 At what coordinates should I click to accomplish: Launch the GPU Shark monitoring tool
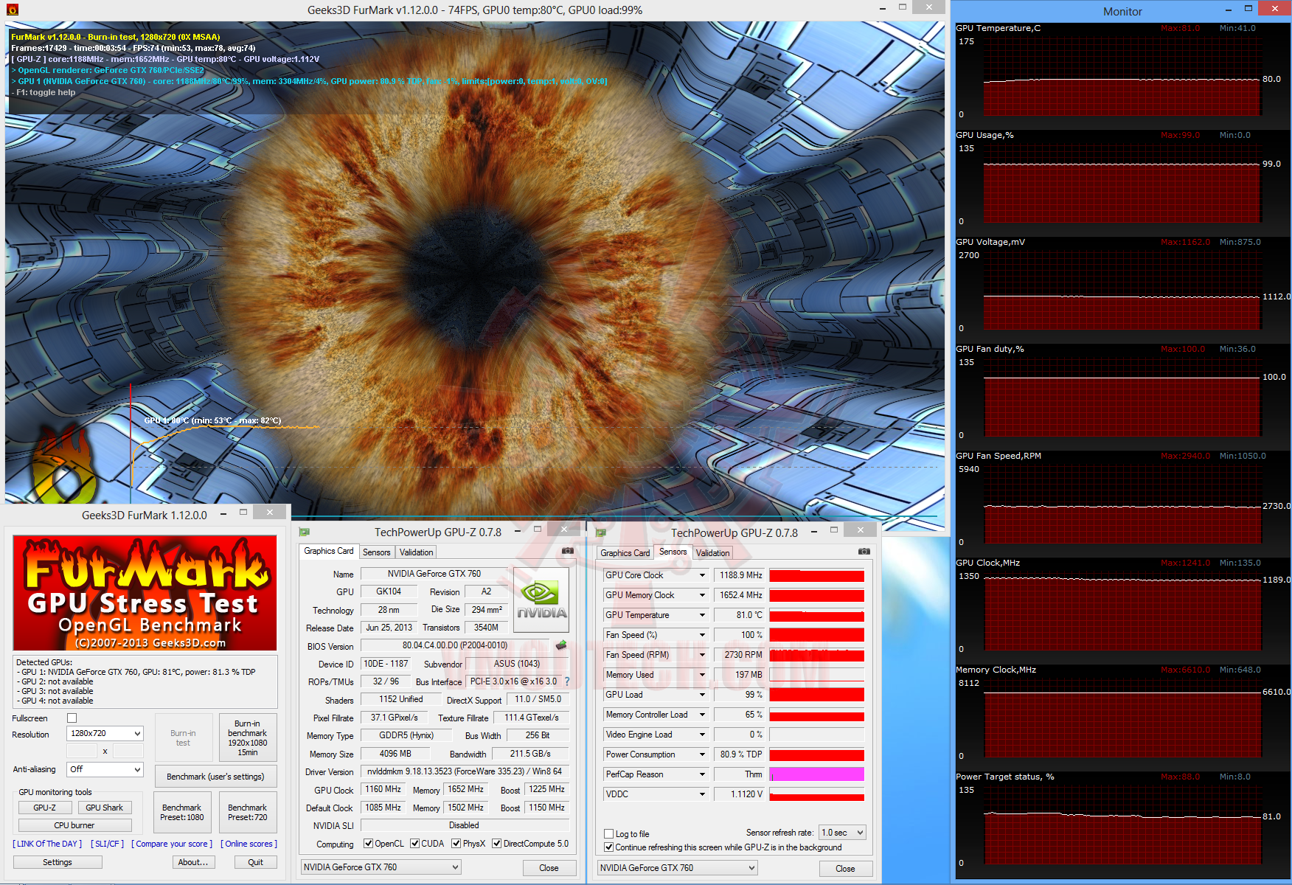[104, 808]
